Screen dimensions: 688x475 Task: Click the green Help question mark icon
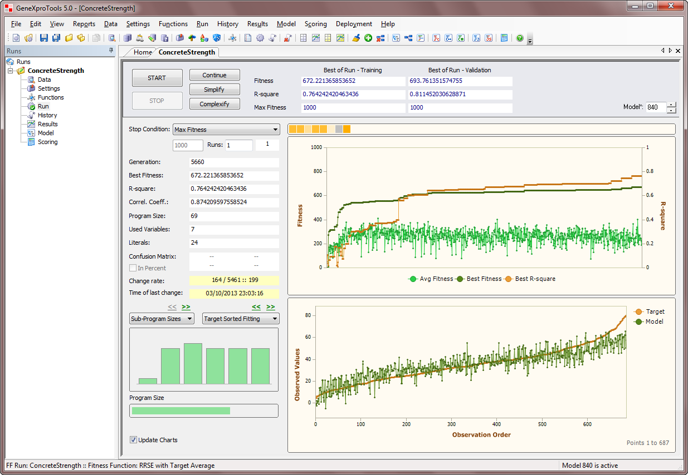520,38
